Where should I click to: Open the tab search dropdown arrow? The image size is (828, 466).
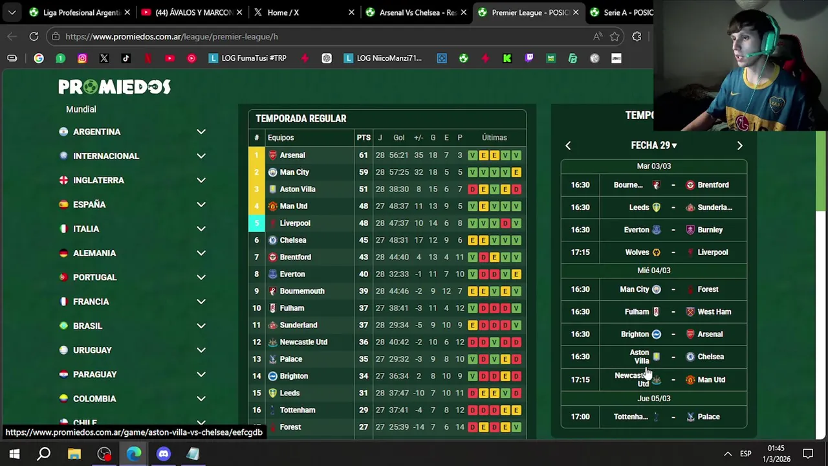coord(12,12)
